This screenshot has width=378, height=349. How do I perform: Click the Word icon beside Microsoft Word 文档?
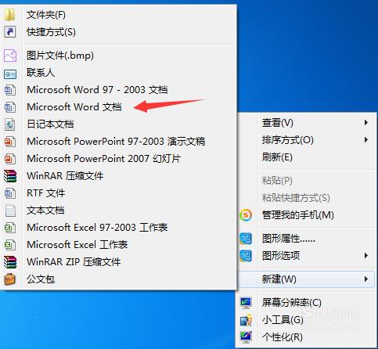coord(10,107)
